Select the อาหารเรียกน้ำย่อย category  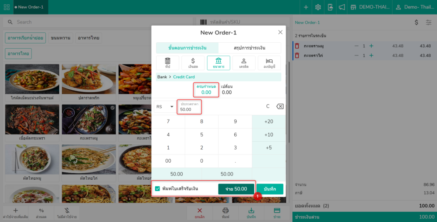[x=25, y=38]
